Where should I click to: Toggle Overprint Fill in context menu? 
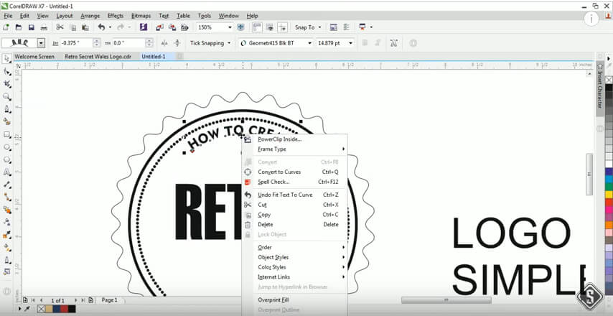(273, 299)
